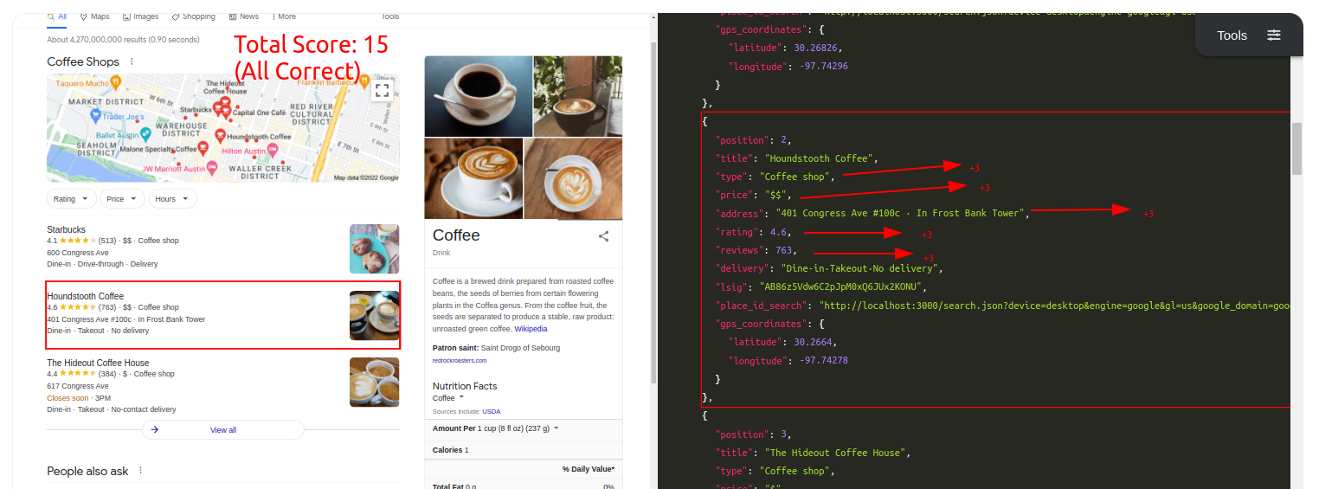
Task: Switch to the News search tab
Action: pyautogui.click(x=243, y=16)
